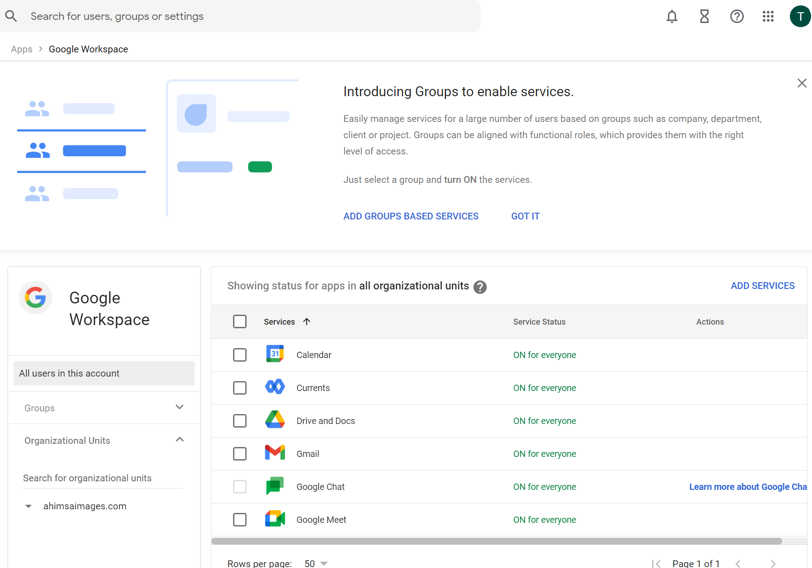Click Calendar's ON for everyone status

click(545, 355)
